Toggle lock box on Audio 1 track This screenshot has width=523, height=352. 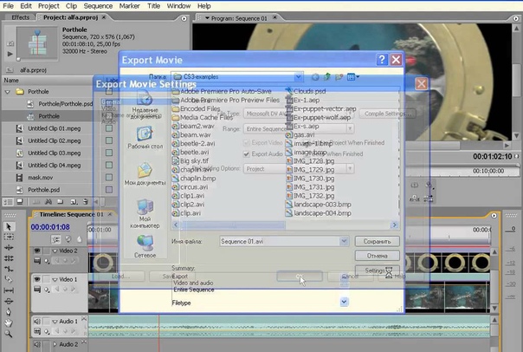pyautogui.click(x=46, y=322)
